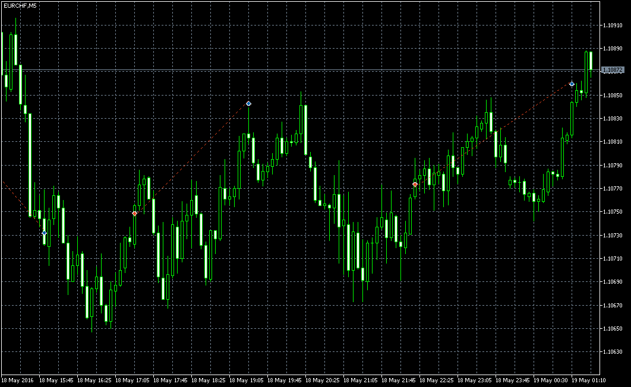
Task: Click the 18 May 20:25 time label
Action: pyautogui.click(x=323, y=380)
